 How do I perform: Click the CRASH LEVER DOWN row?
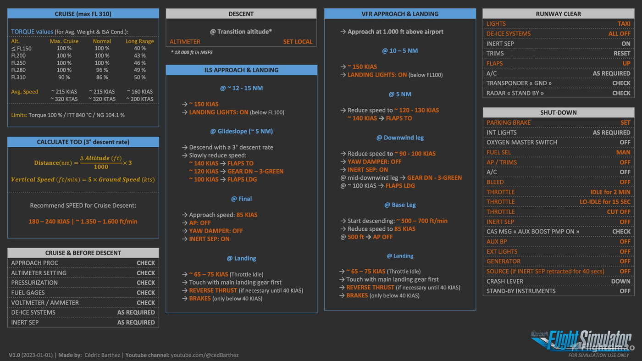coord(558,281)
